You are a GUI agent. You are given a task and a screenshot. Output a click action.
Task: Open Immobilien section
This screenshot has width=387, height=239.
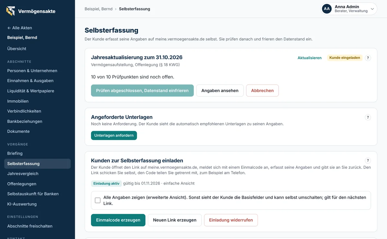point(18,101)
